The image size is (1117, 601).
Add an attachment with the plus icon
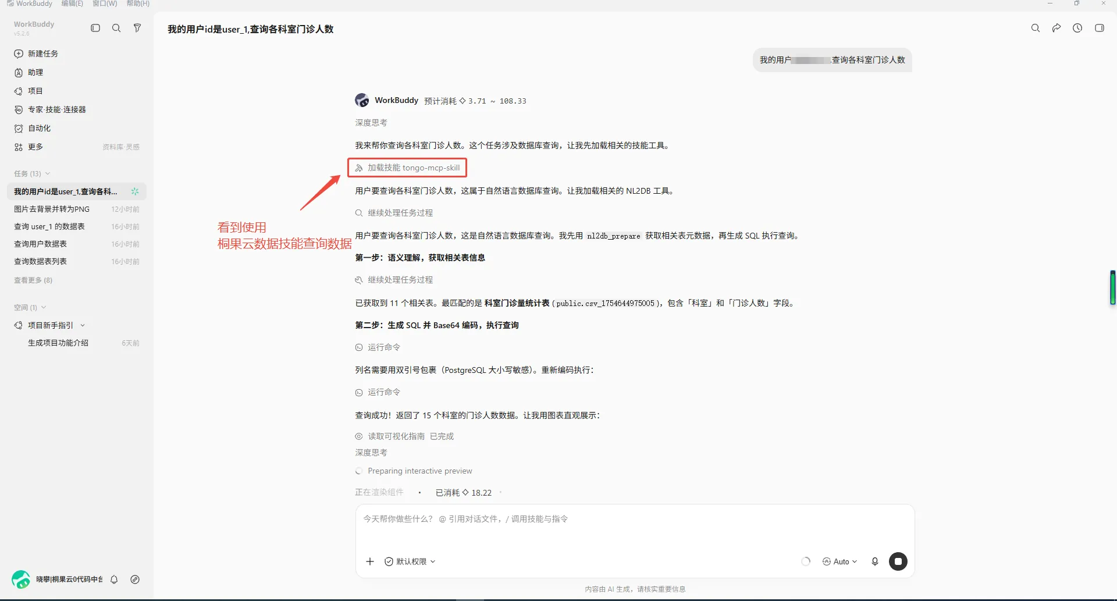point(370,561)
